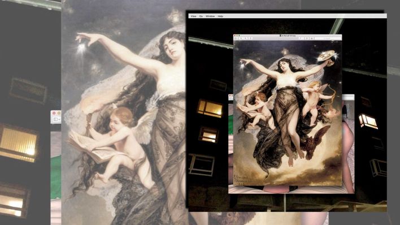Image resolution: width=400 pixels, height=225 pixels.
Task: Show the markup toolbar toolbox icon
Action: point(312,38)
